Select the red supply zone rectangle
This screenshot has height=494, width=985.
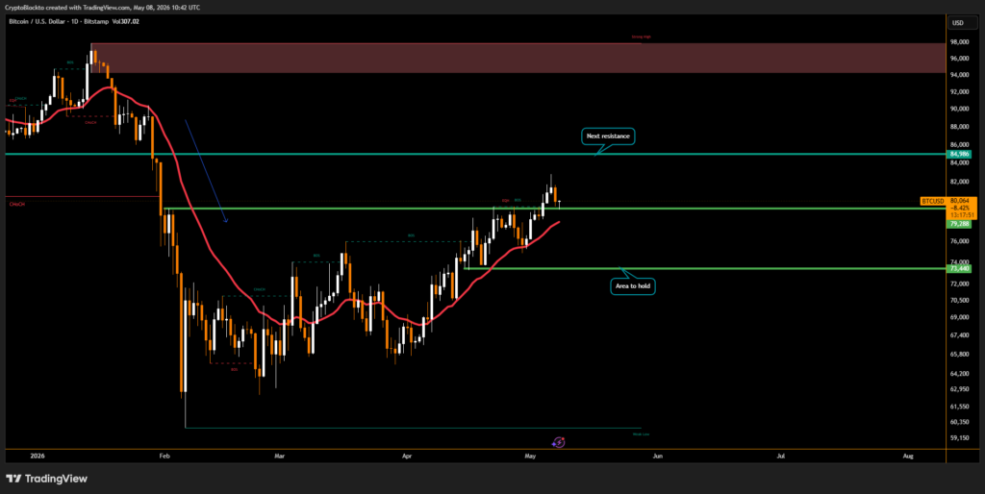(518, 58)
